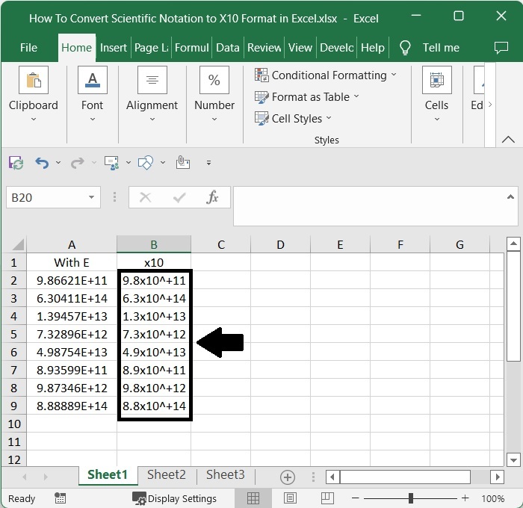Click the Insert Function fx icon

click(212, 197)
